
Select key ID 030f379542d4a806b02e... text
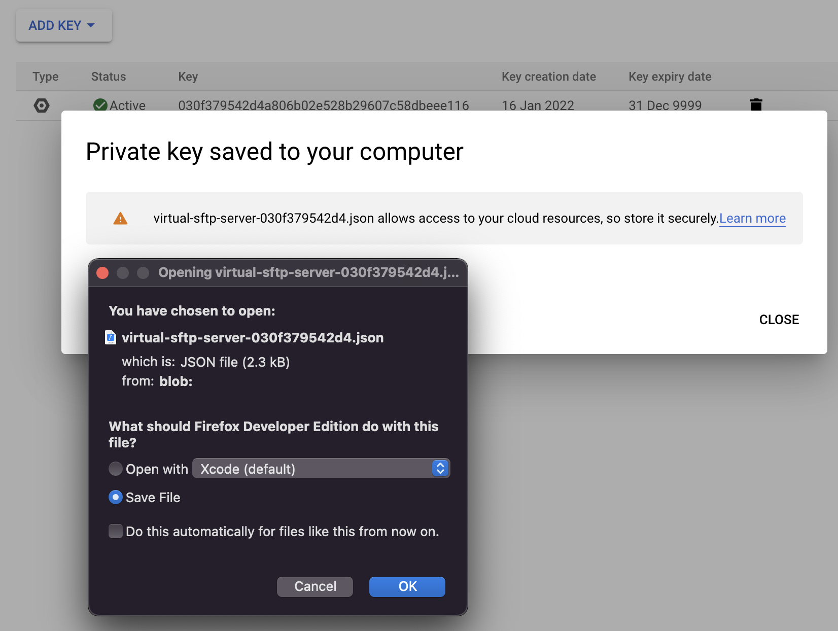click(x=324, y=105)
